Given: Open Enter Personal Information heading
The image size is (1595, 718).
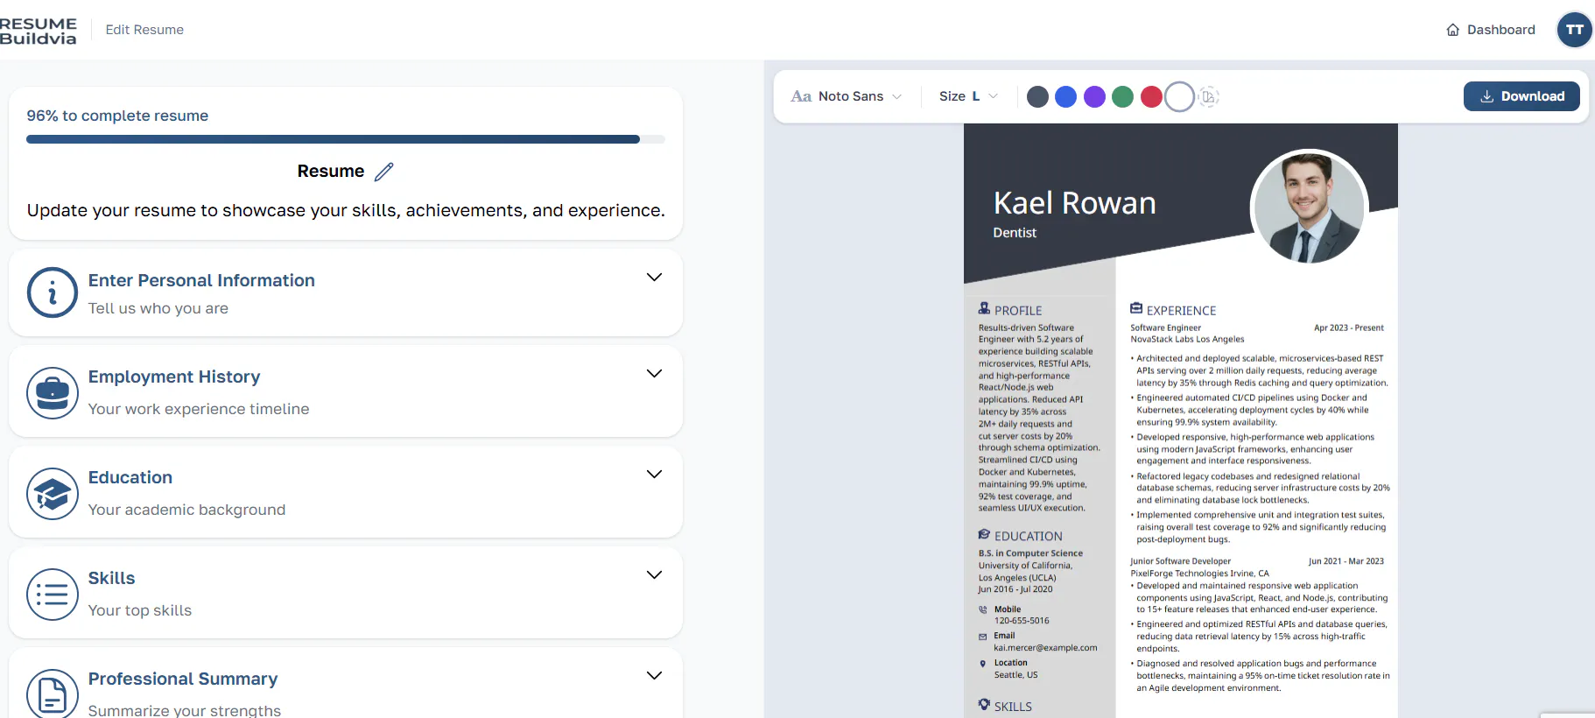Looking at the screenshot, I should pos(201,280).
